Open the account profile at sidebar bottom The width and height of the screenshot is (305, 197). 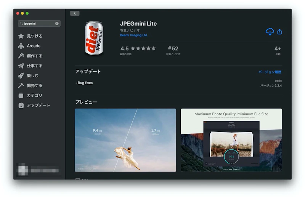(39, 170)
